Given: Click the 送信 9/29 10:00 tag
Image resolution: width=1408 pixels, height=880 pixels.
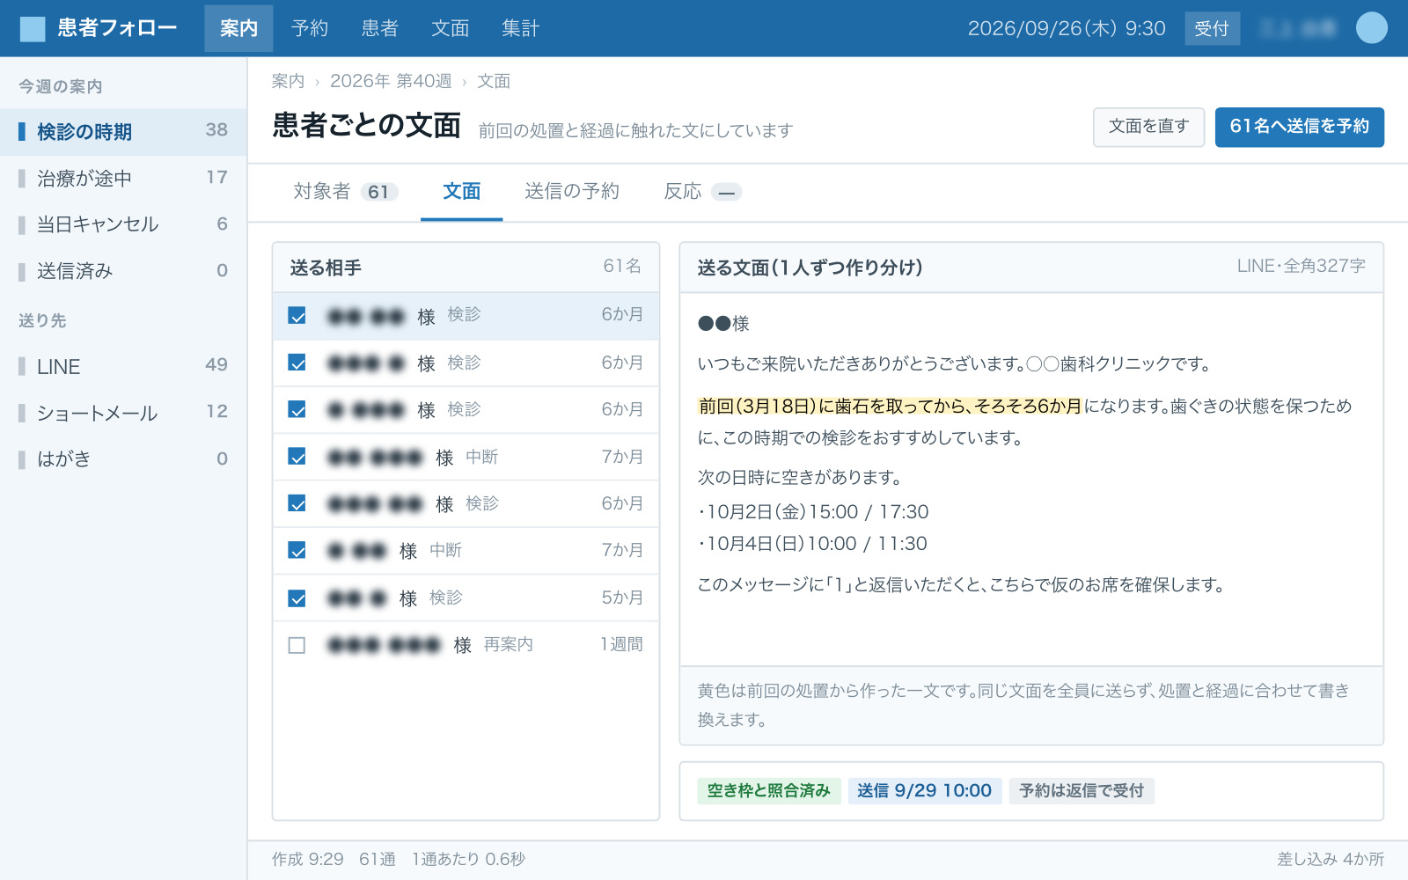Looking at the screenshot, I should click(x=925, y=790).
